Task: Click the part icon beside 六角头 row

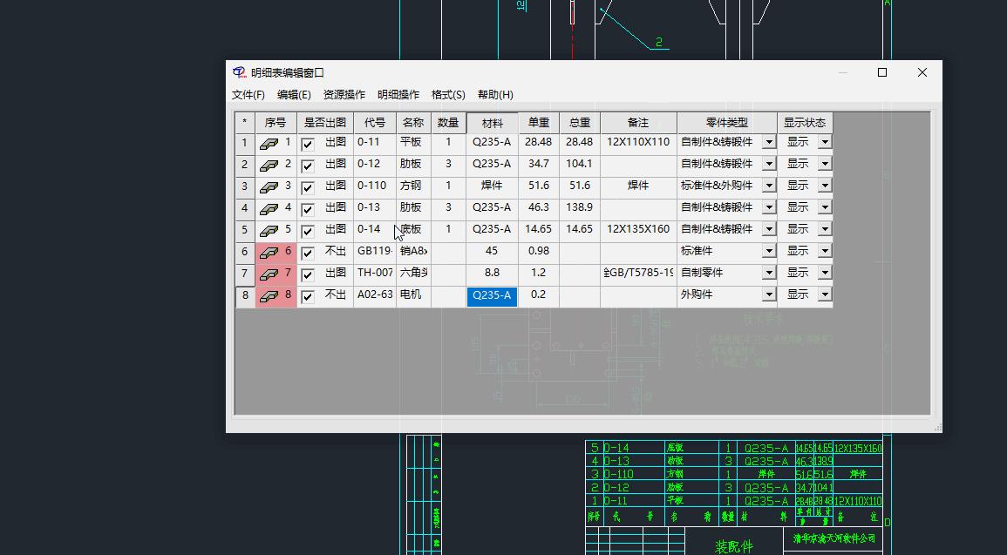Action: 270,273
